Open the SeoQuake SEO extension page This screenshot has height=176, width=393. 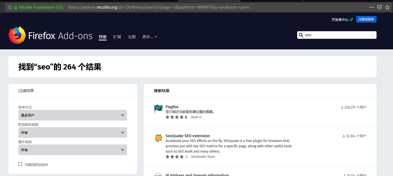[x=188, y=136]
